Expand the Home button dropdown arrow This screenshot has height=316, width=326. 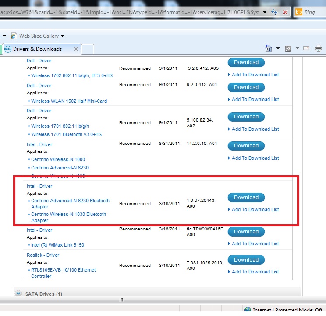(x=278, y=48)
